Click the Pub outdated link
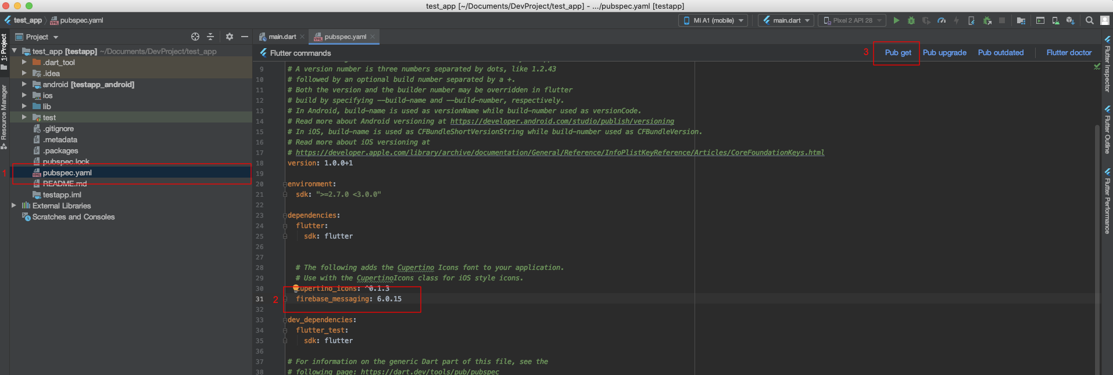The image size is (1113, 375). click(1001, 52)
